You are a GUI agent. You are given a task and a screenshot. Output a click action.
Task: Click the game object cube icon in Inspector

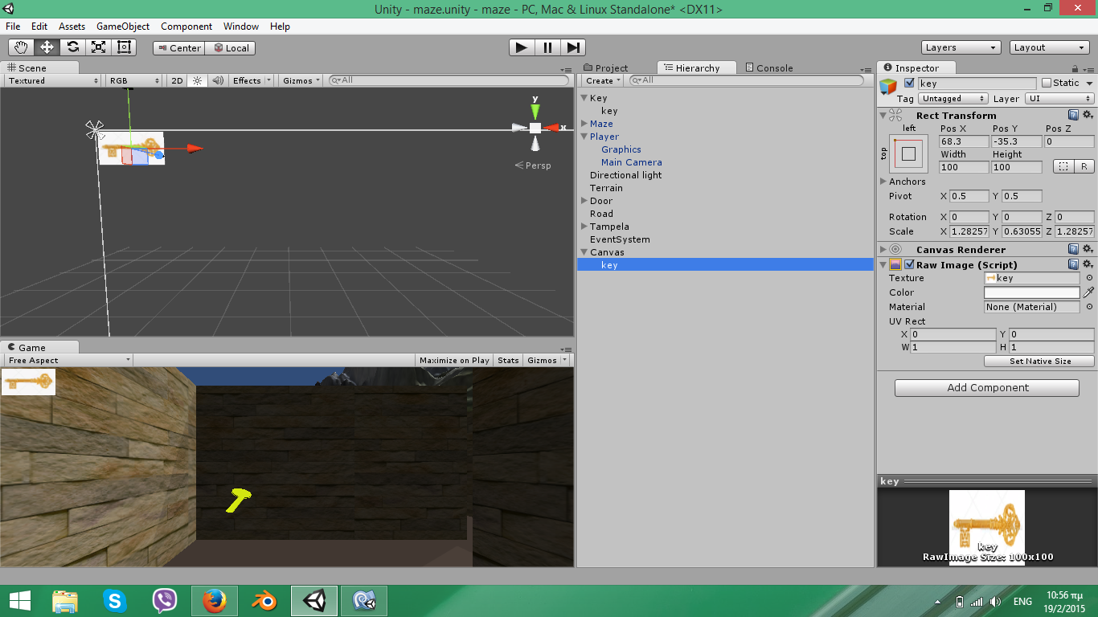point(888,88)
